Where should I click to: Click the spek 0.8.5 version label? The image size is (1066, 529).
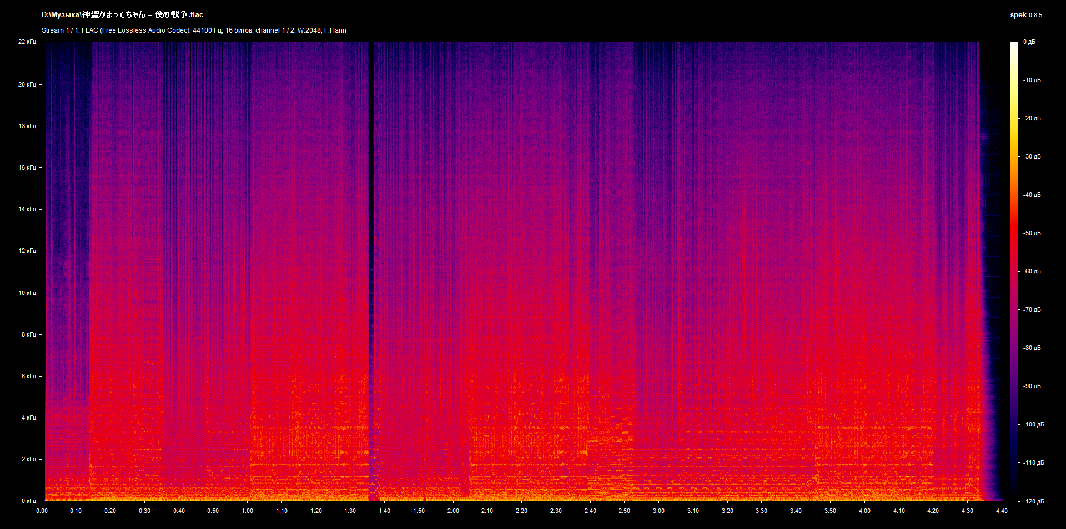[1026, 15]
